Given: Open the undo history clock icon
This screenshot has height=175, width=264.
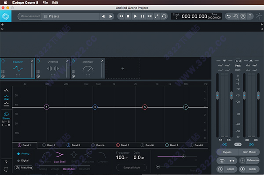Looking at the screenshot, I should (x=236, y=16).
